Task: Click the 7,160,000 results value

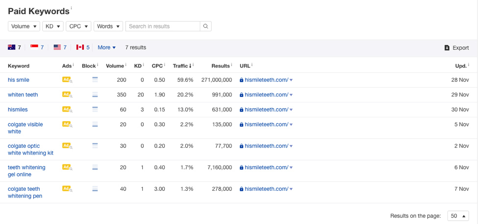Action: (x=219, y=167)
